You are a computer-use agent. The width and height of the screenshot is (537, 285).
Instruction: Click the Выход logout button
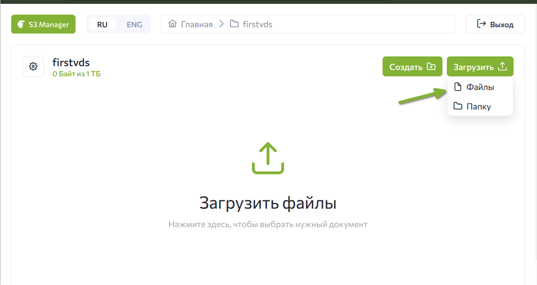pyautogui.click(x=495, y=24)
